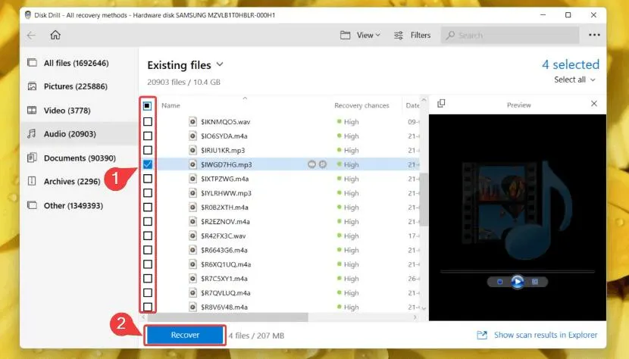
Task: Click the audio file icon of $R7C5XY1.m4a
Action: pos(192,279)
